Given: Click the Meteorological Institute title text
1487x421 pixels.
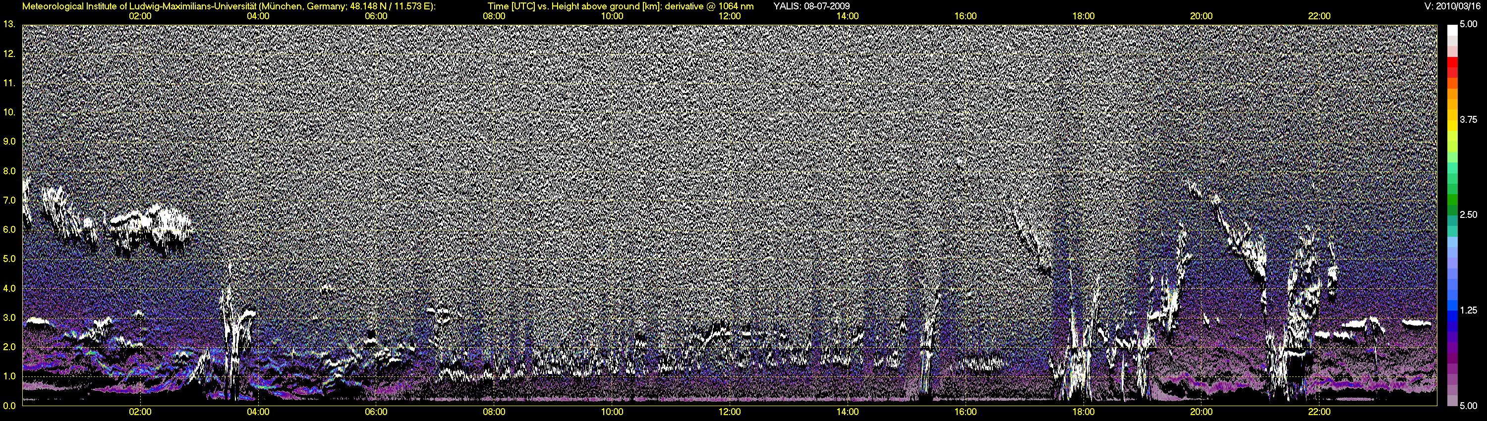Looking at the screenshot, I should click(x=229, y=6).
